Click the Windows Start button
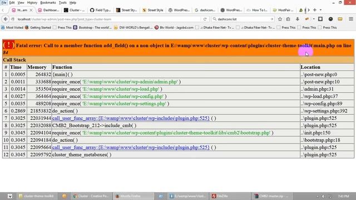 [9, 196]
